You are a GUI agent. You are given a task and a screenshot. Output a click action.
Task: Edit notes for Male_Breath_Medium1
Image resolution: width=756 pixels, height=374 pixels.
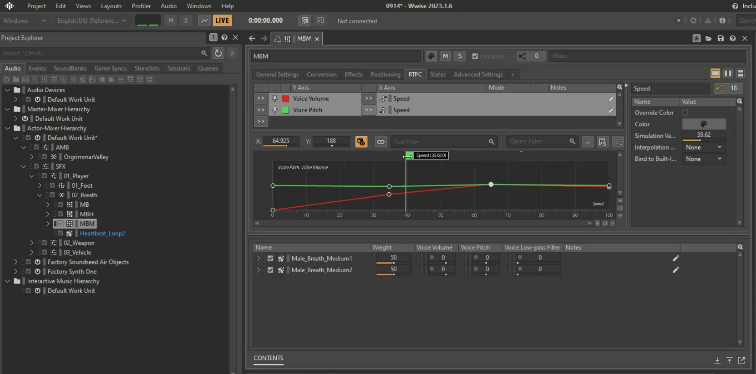click(x=676, y=258)
